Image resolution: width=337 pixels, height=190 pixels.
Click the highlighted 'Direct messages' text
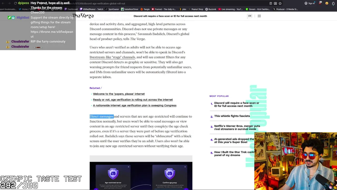(101, 116)
